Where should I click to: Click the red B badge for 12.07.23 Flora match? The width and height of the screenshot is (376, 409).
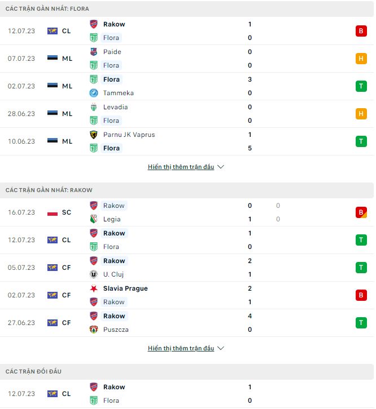(361, 31)
